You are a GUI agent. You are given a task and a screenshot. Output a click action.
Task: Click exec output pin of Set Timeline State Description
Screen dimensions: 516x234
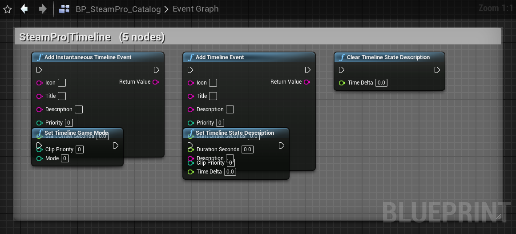pyautogui.click(x=282, y=145)
